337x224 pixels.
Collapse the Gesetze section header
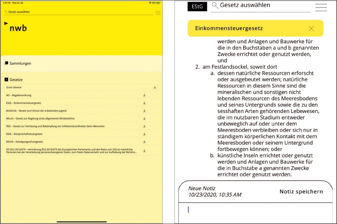click(16, 80)
